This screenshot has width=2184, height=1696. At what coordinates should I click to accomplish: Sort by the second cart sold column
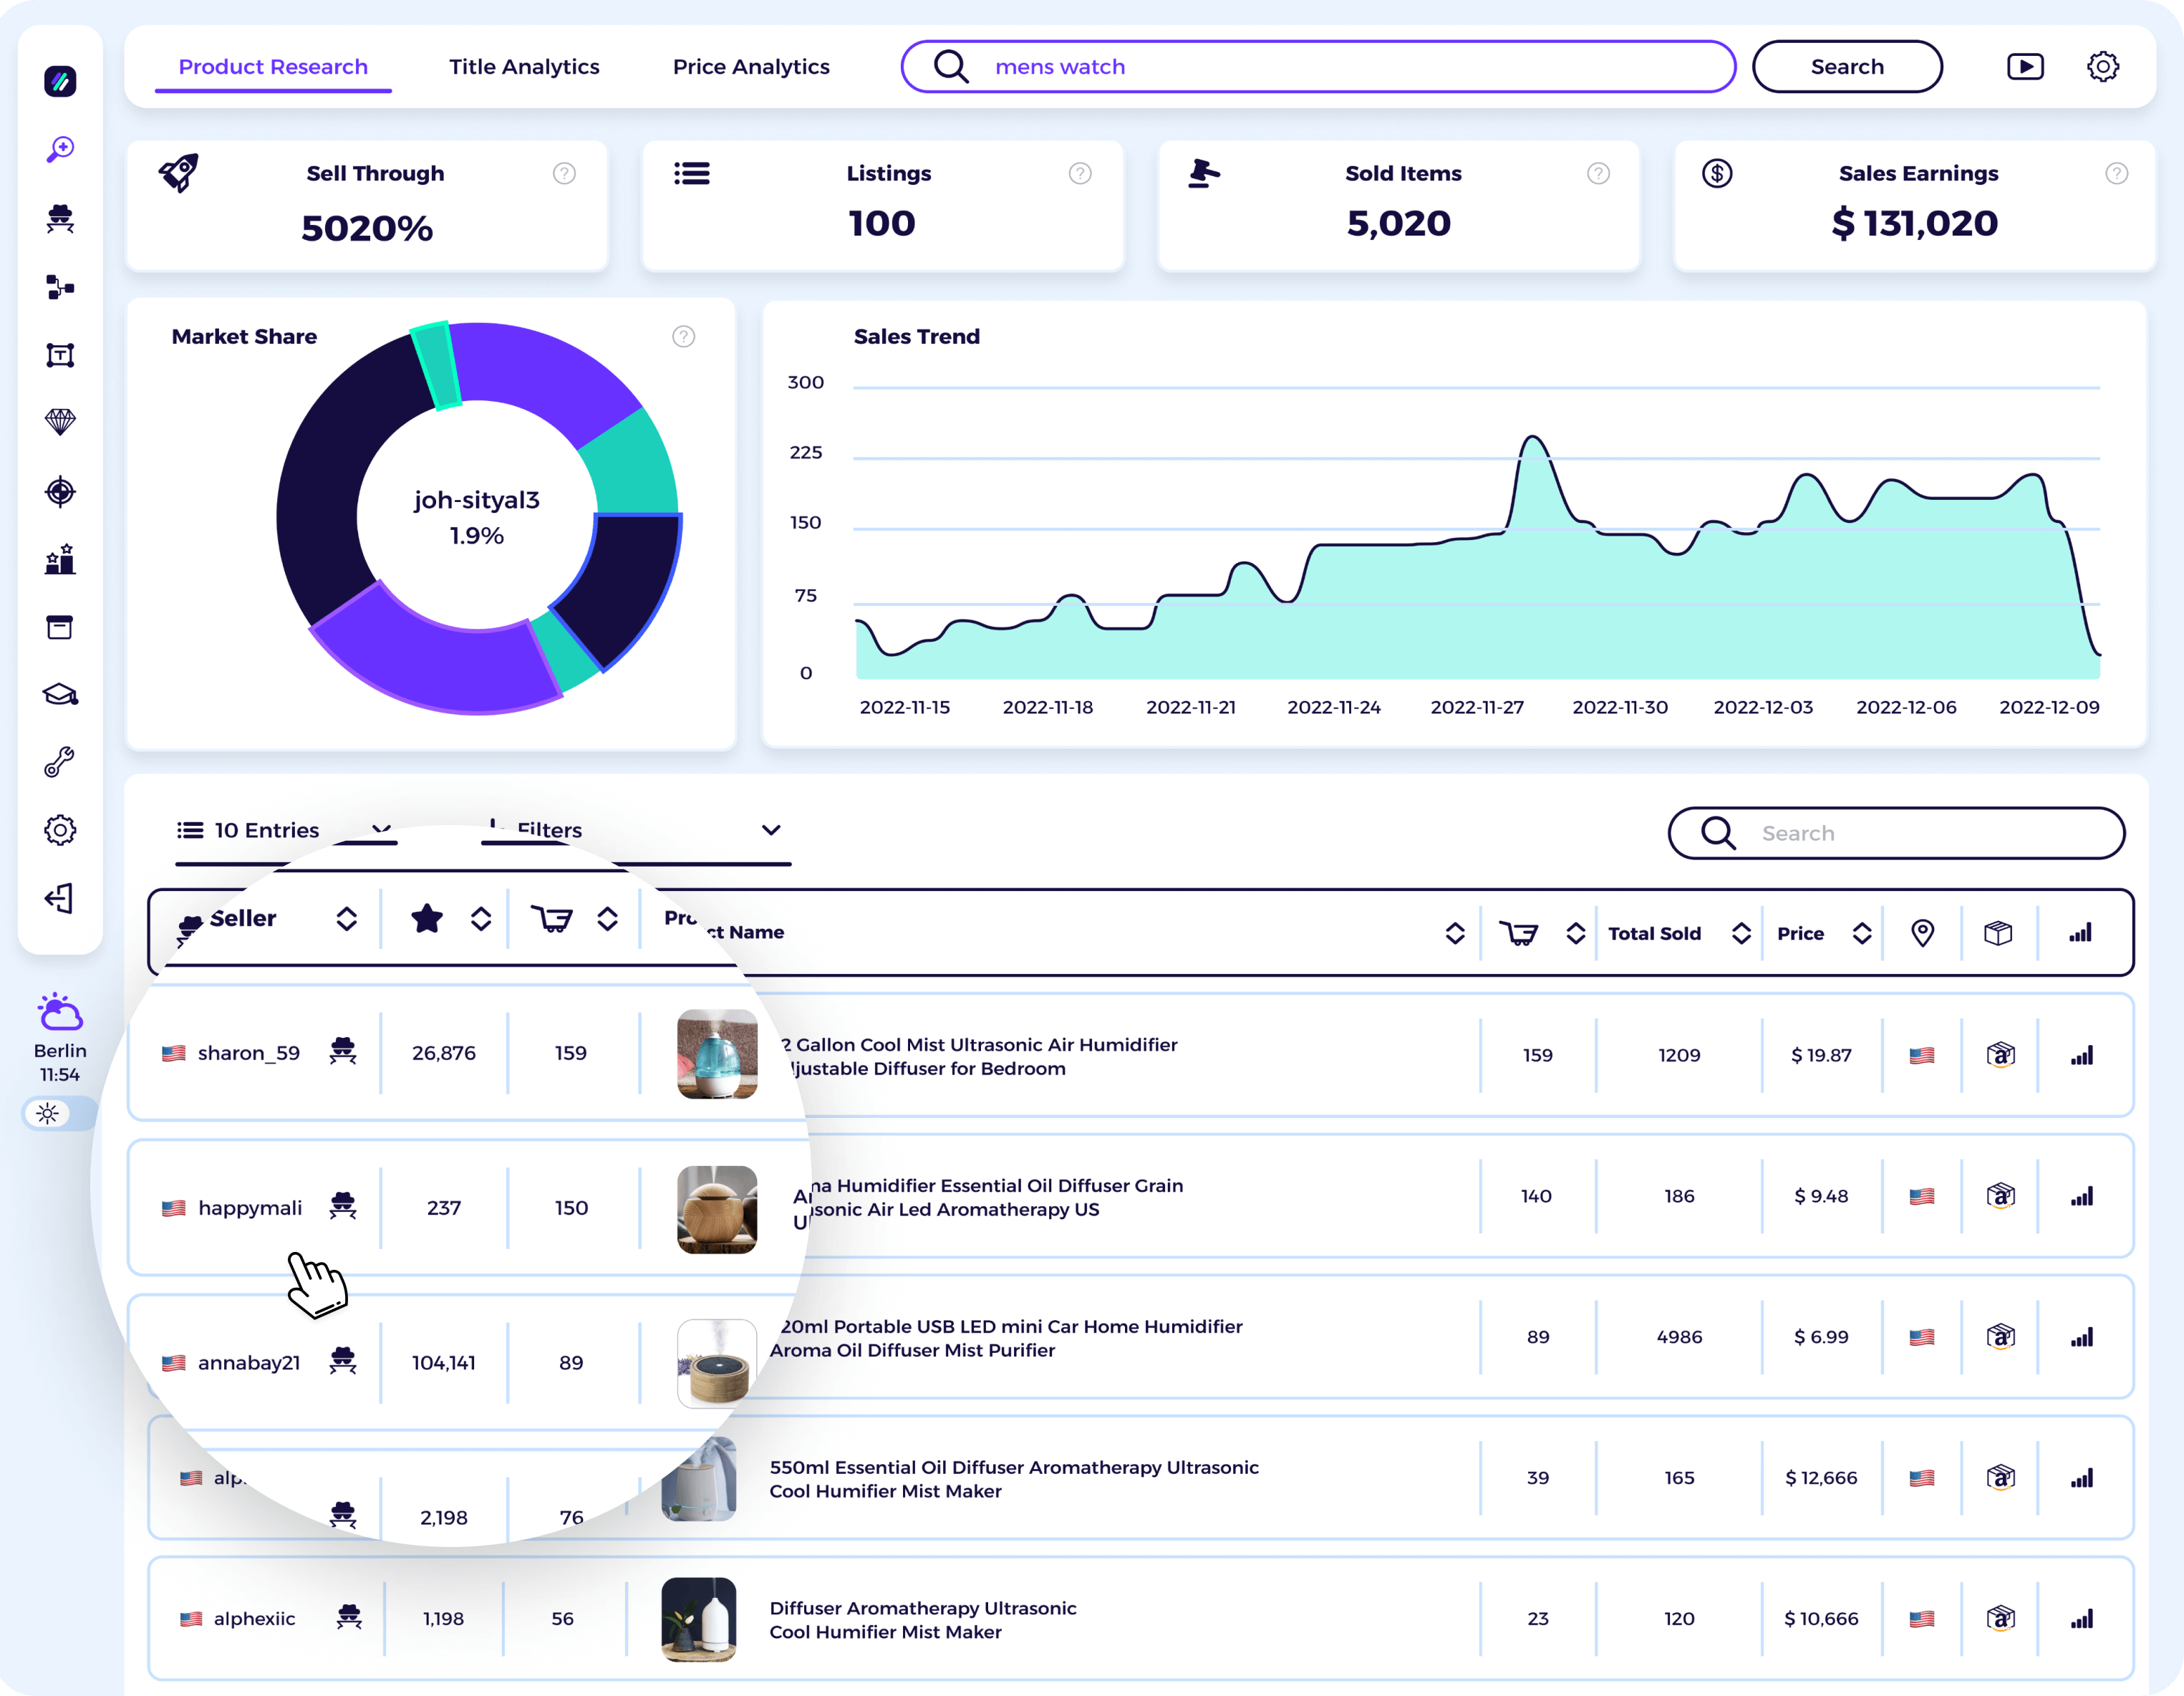point(1576,933)
